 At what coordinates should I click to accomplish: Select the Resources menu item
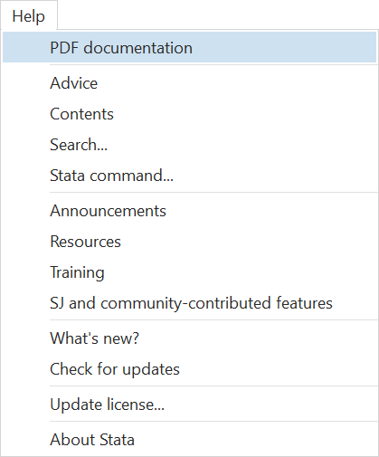(189, 242)
